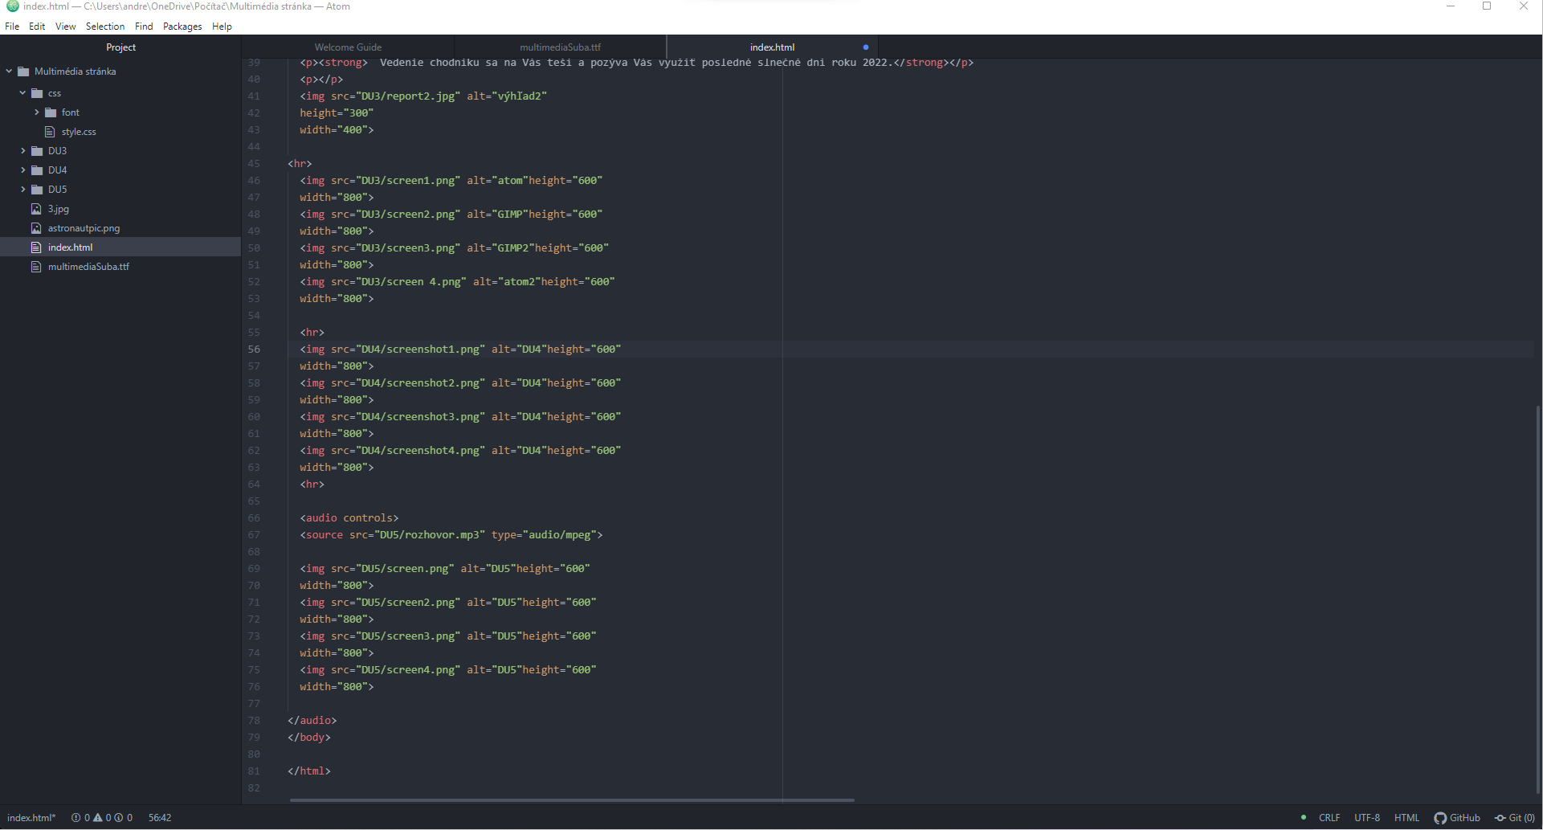Click the modified dot on index.html tab

click(866, 47)
